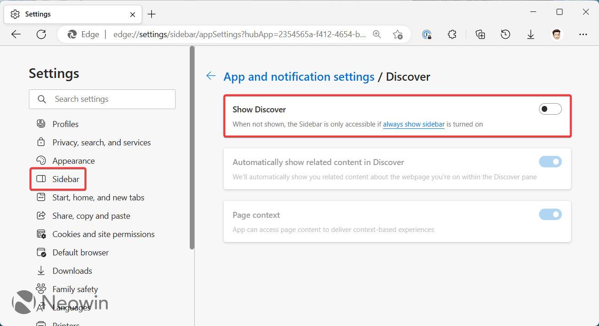Open Downloads from the toolbar
Image resolution: width=599 pixels, height=326 pixels.
(x=531, y=34)
